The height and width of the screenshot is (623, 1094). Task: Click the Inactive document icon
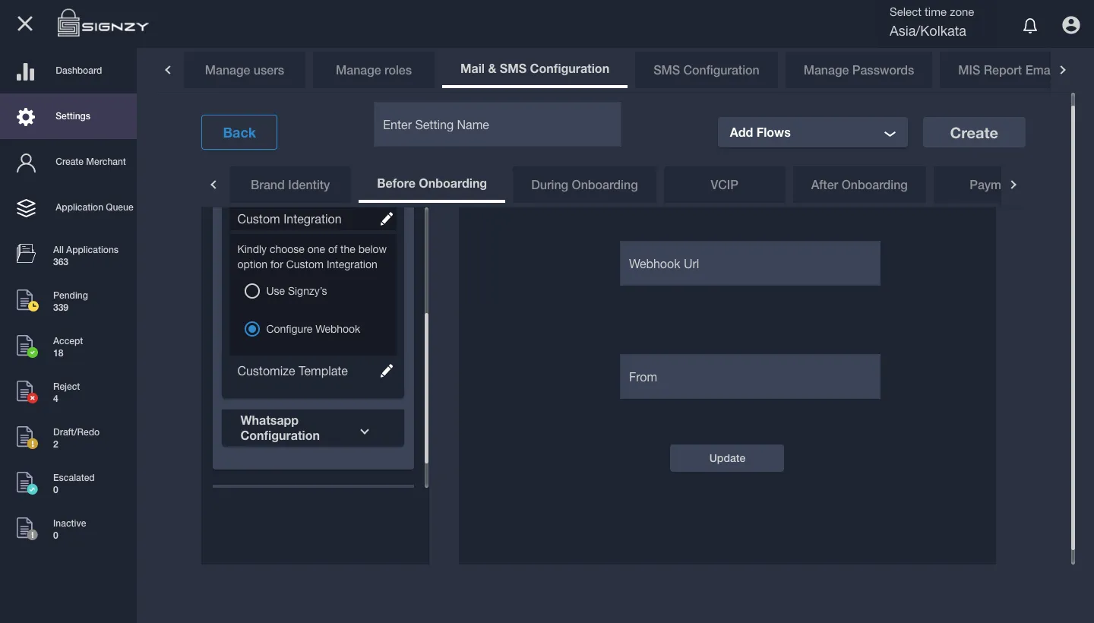pyautogui.click(x=27, y=528)
